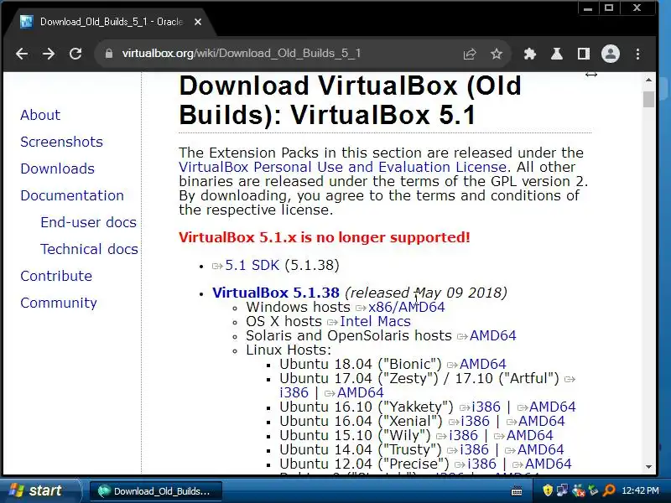Download Ubuntu 17.04 Zesty i386 link
The image size is (671, 503).
(x=294, y=392)
